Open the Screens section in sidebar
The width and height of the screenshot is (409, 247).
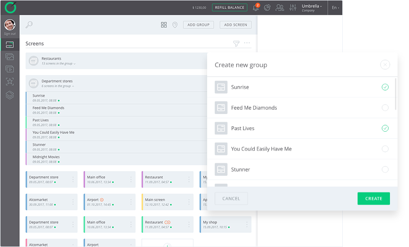click(x=10, y=45)
